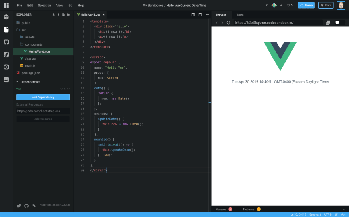Open GitHub link icon at sidebar bottom
The image size is (349, 217).
27,205
